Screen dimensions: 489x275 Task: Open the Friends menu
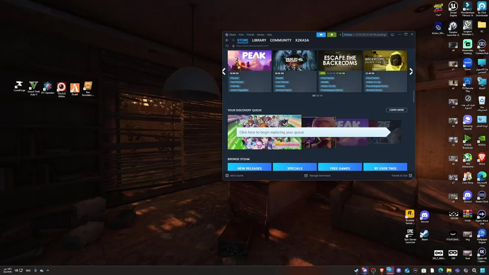pyautogui.click(x=250, y=35)
